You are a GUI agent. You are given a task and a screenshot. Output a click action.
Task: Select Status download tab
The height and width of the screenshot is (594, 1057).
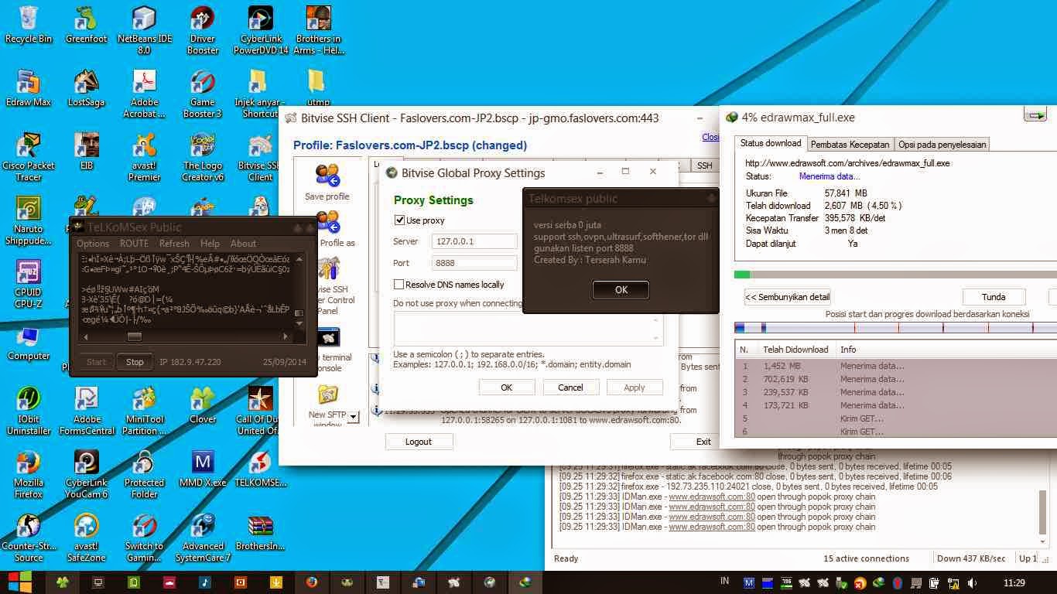(771, 143)
